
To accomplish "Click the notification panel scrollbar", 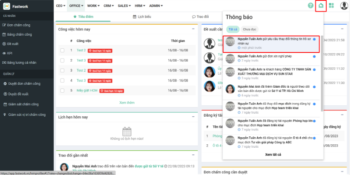I will 322,76.
